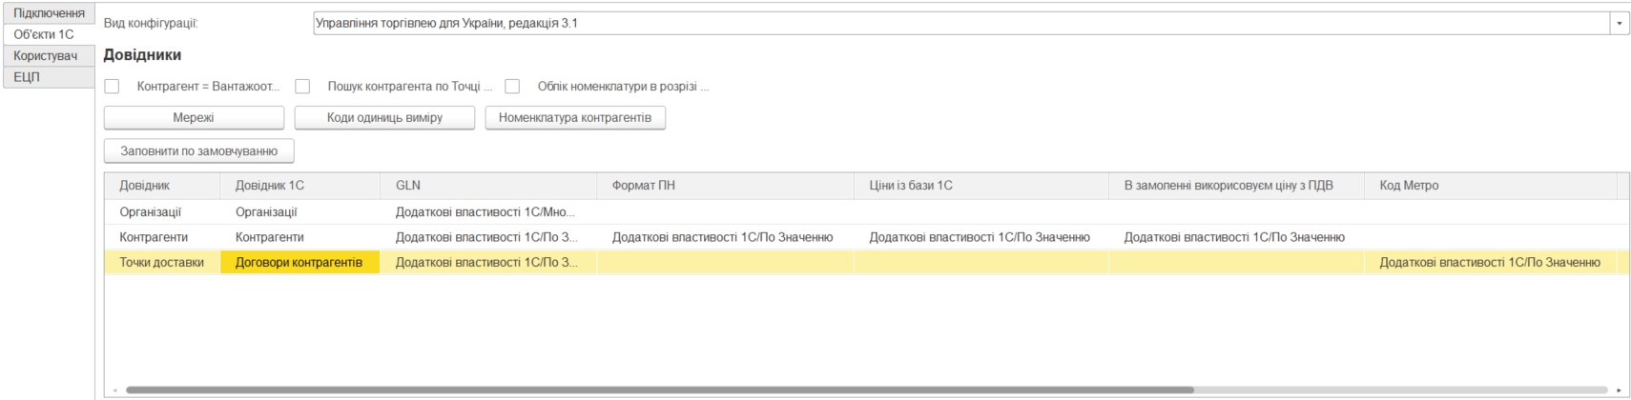Click the horizontal scrollbar of the table
This screenshot has height=400, width=1631.
pos(659,390)
